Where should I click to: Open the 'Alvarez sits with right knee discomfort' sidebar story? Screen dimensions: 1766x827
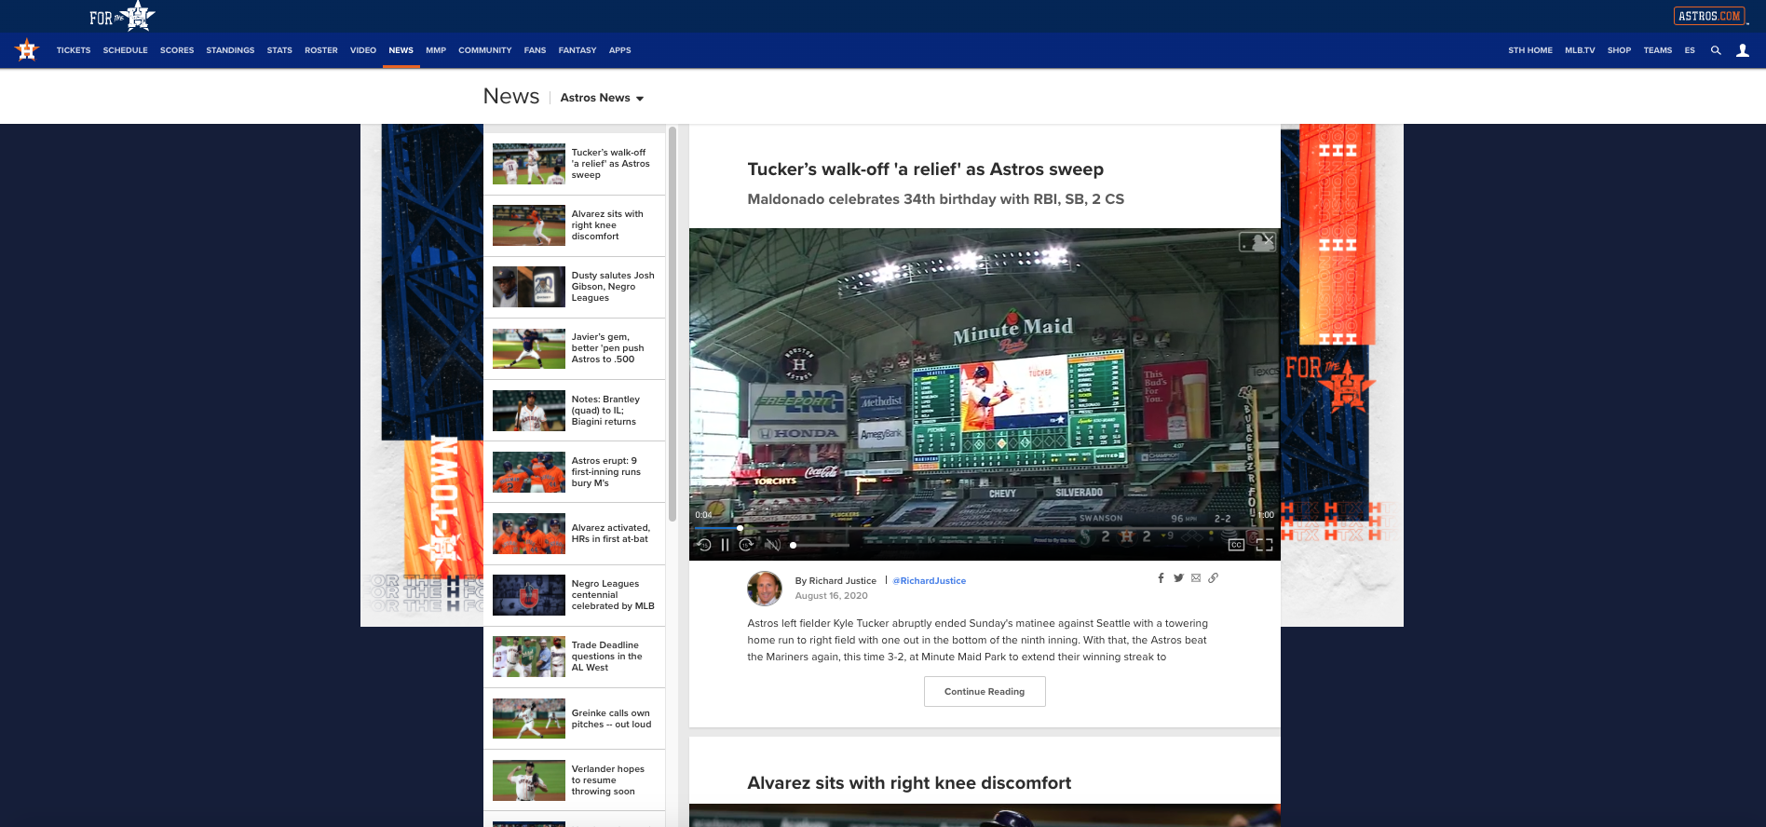coord(575,225)
